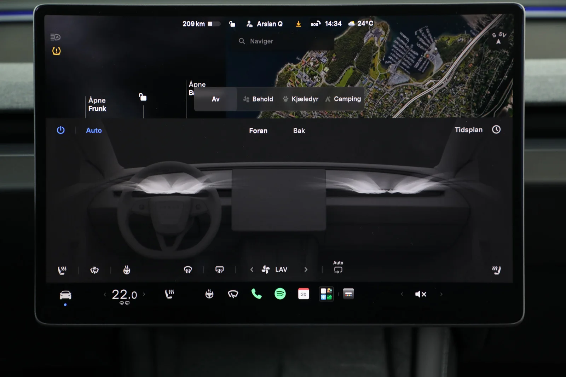Open the app launcher grid icon
Screen dimensions: 566x377
[327, 294]
